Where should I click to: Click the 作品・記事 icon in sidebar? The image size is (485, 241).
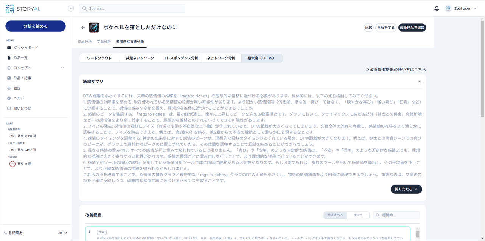click(9, 78)
